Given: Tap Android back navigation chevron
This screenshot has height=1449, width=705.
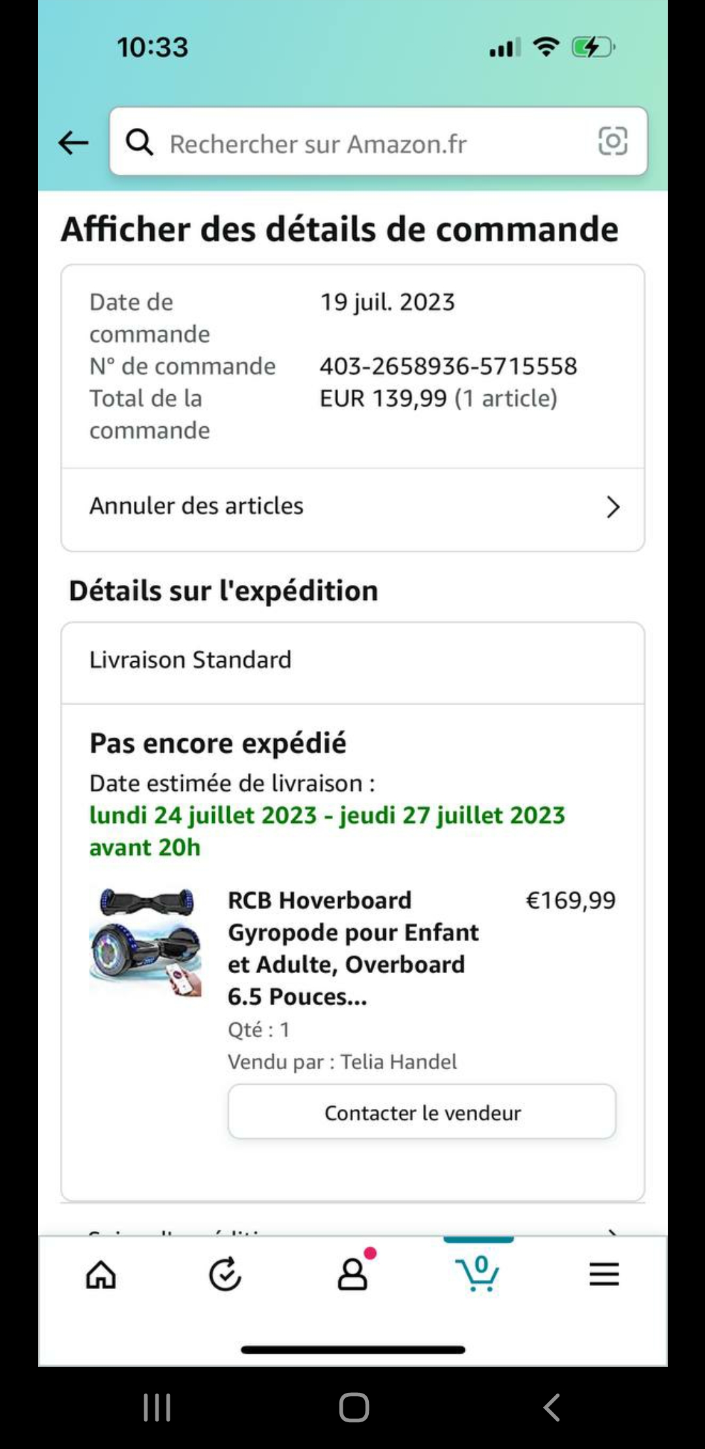Looking at the screenshot, I should (552, 1407).
